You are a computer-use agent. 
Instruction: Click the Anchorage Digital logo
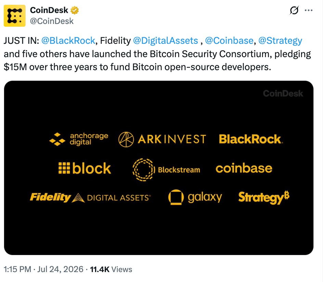(x=79, y=139)
